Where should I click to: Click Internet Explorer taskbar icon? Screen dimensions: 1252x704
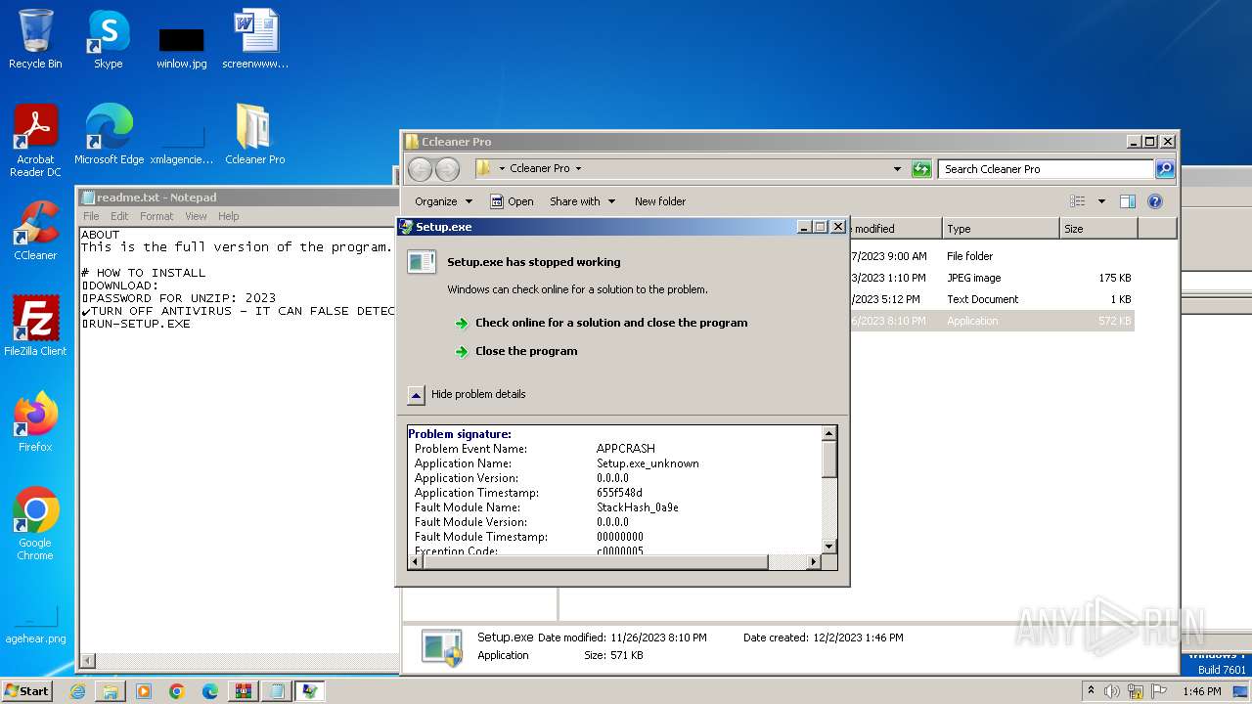click(77, 691)
